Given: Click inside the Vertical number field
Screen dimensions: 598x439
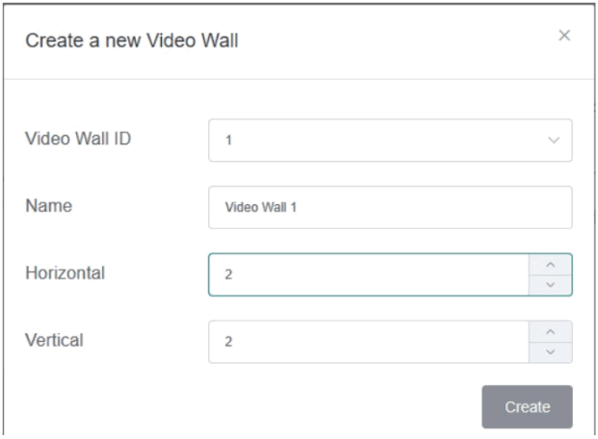Looking at the screenshot, I should [368, 342].
